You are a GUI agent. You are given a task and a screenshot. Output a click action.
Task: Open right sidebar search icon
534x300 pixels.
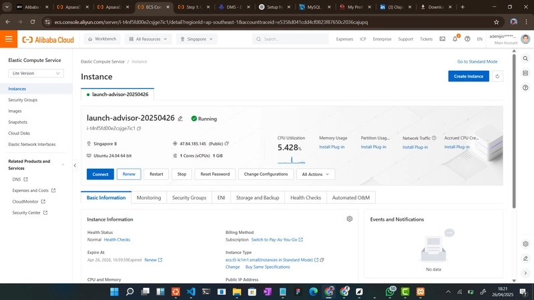[x=525, y=59]
